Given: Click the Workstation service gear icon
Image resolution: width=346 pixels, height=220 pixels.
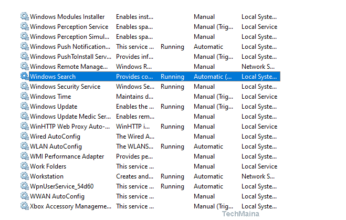Looking at the screenshot, I should [25, 176].
